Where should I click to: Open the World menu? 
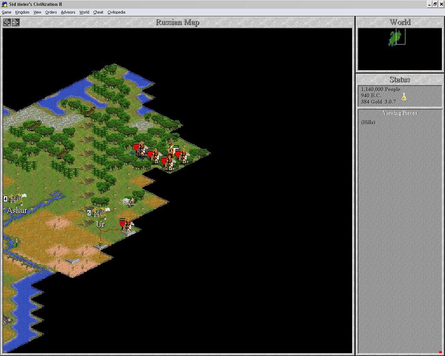pos(84,12)
